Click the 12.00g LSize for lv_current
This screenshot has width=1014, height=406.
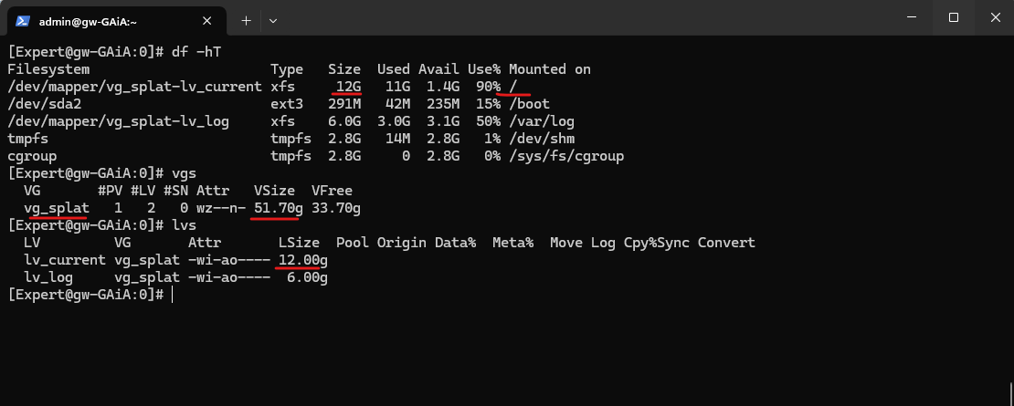click(302, 260)
